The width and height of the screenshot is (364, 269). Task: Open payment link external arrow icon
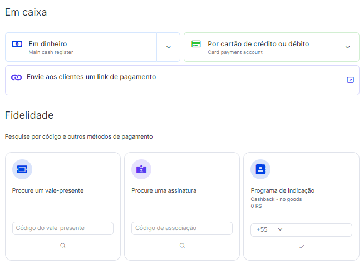click(x=350, y=80)
